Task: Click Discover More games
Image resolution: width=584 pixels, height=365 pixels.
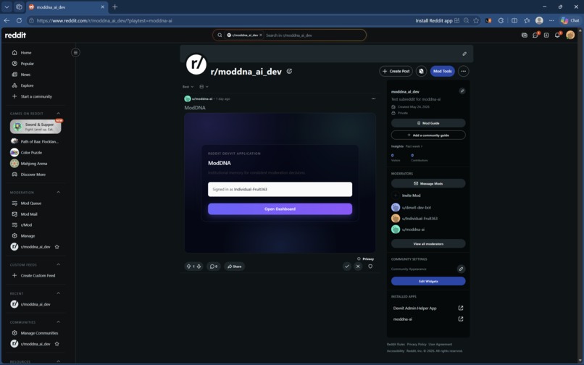Action: click(x=33, y=175)
